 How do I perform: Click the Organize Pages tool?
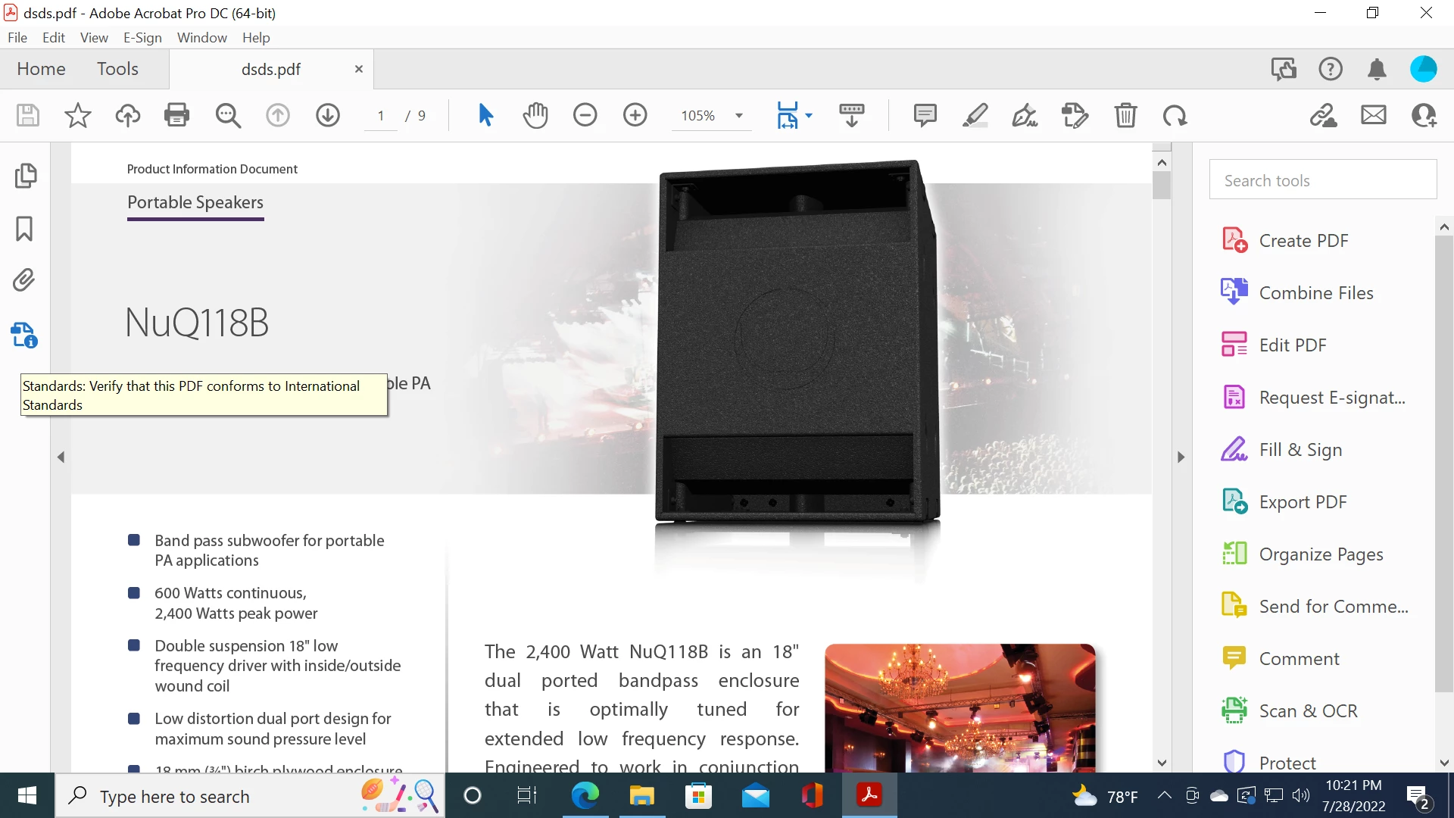(x=1320, y=554)
